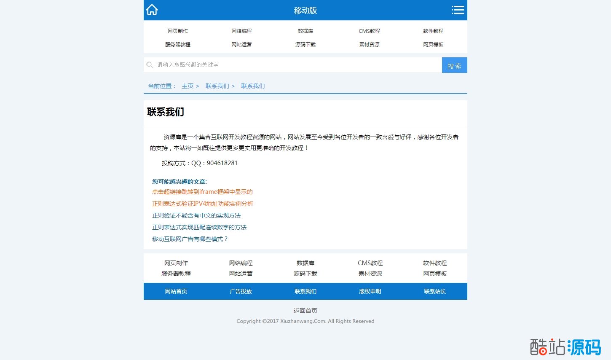Viewport: 611px width, 360px height.
Task: Click the 酷站源码 watermark logo
Action: (565, 347)
